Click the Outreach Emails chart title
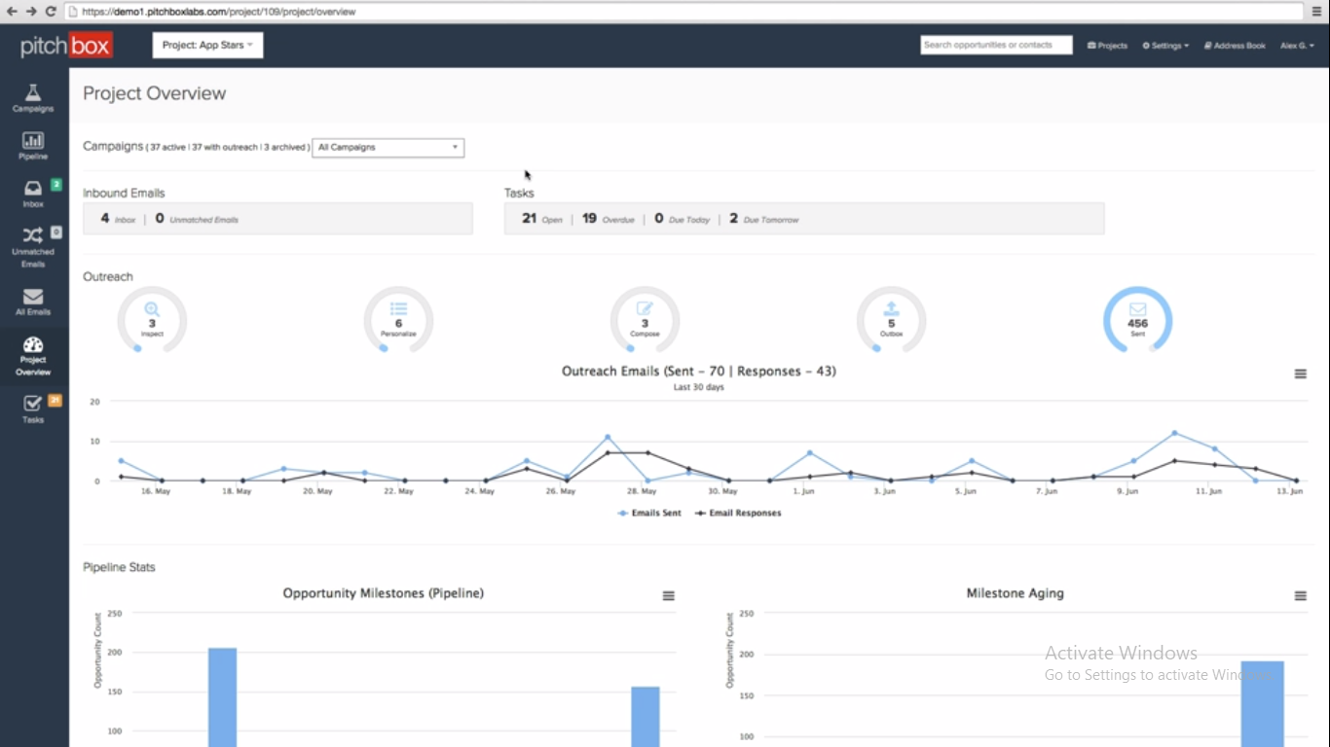The image size is (1330, 747). pyautogui.click(x=699, y=372)
